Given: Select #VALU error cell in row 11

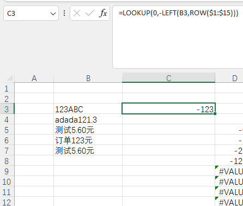Looking at the screenshot, I should [229, 192].
